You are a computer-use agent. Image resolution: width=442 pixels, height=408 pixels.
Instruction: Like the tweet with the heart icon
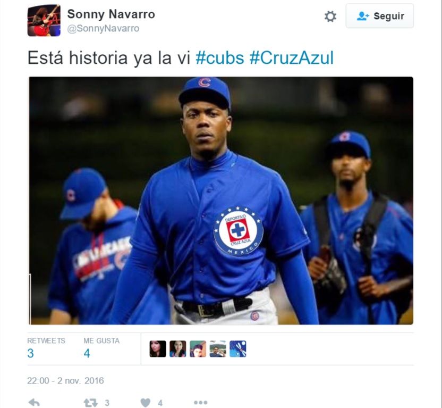145,403
